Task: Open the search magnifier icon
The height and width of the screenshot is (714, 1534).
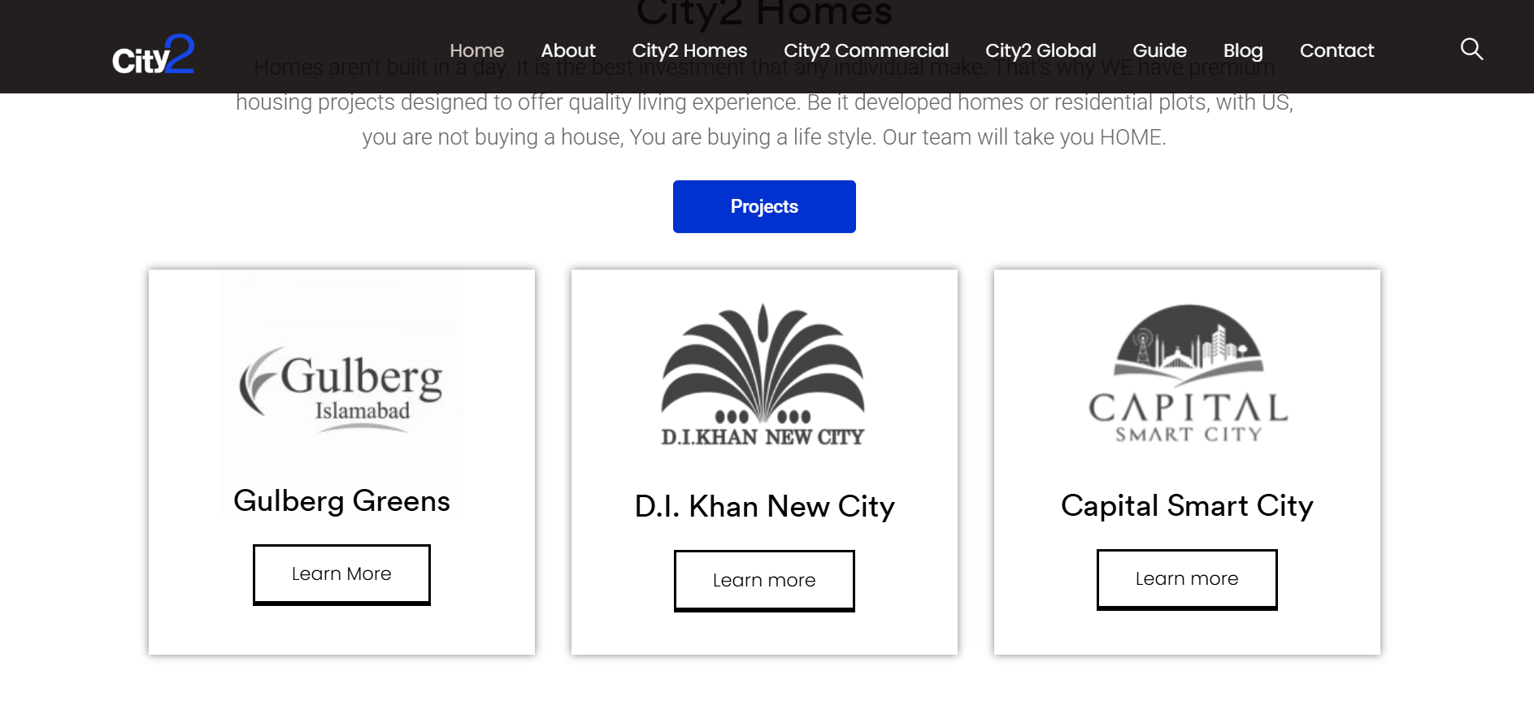Action: pos(1471,50)
